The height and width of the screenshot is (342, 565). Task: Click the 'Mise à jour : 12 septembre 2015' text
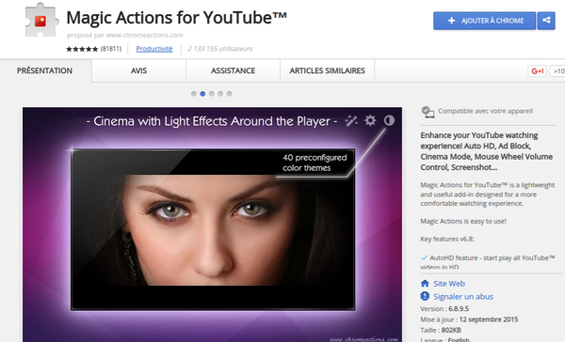[469, 319]
